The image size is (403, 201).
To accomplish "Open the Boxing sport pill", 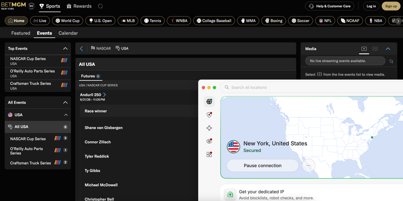I will pos(274,21).
